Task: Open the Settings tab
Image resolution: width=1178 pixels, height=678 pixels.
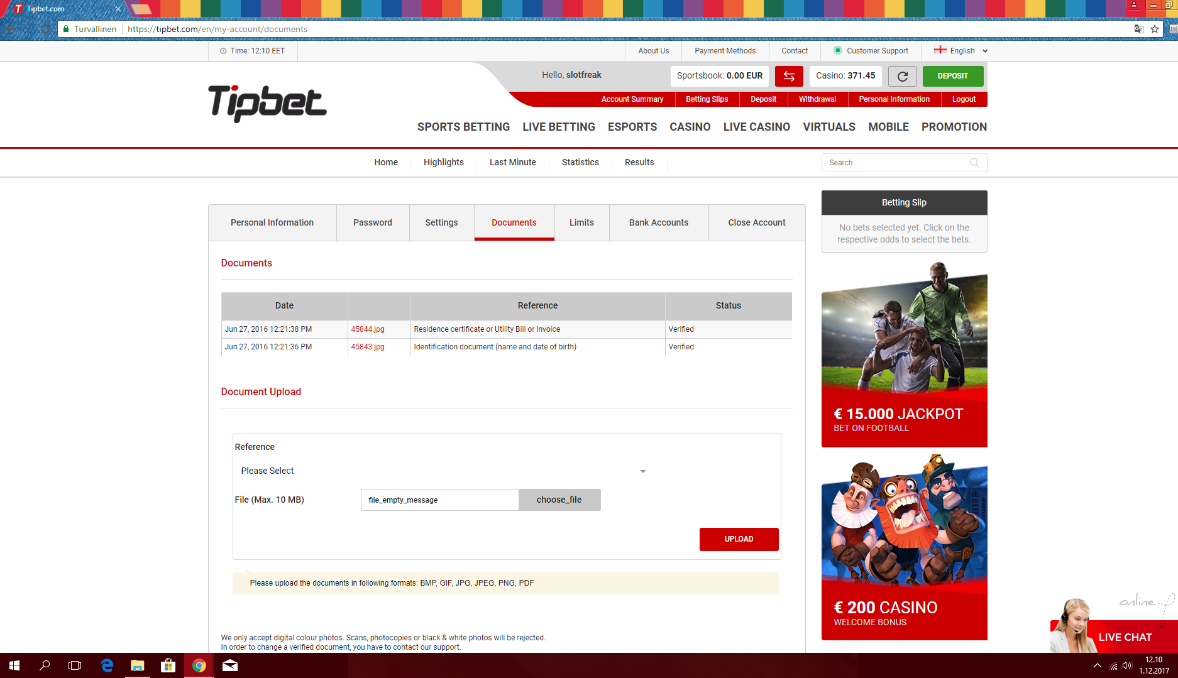Action: 441,222
